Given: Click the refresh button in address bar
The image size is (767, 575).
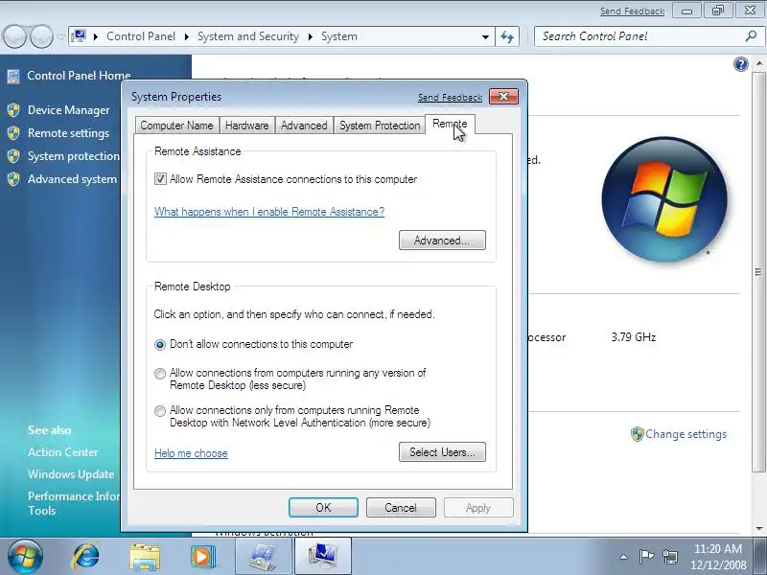Looking at the screenshot, I should (507, 36).
